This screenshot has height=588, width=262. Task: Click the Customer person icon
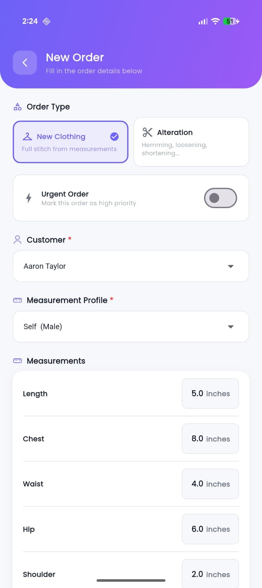pos(17,240)
